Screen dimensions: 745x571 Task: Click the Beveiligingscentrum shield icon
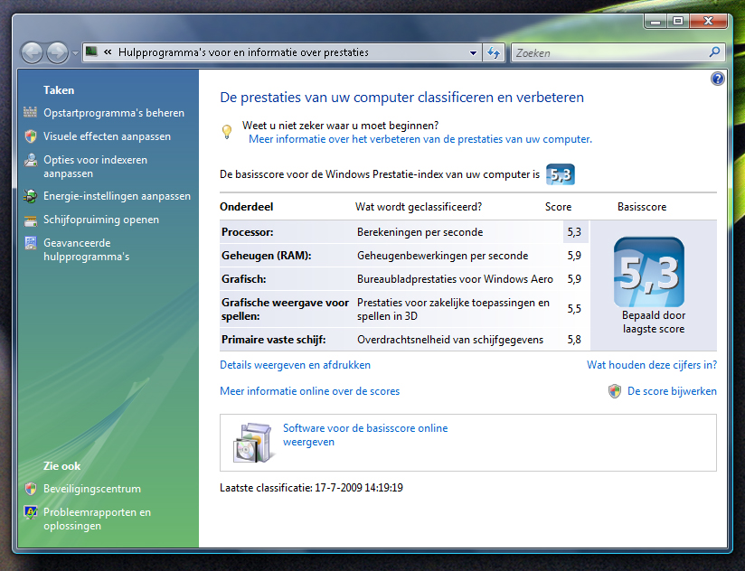click(31, 489)
